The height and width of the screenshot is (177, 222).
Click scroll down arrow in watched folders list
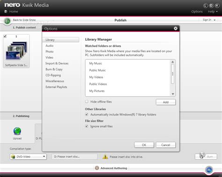coord(173,94)
